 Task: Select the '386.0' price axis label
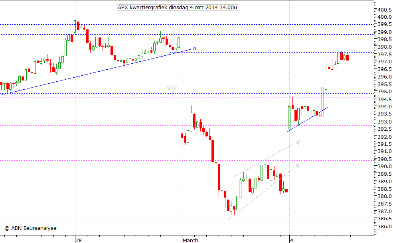point(385,227)
